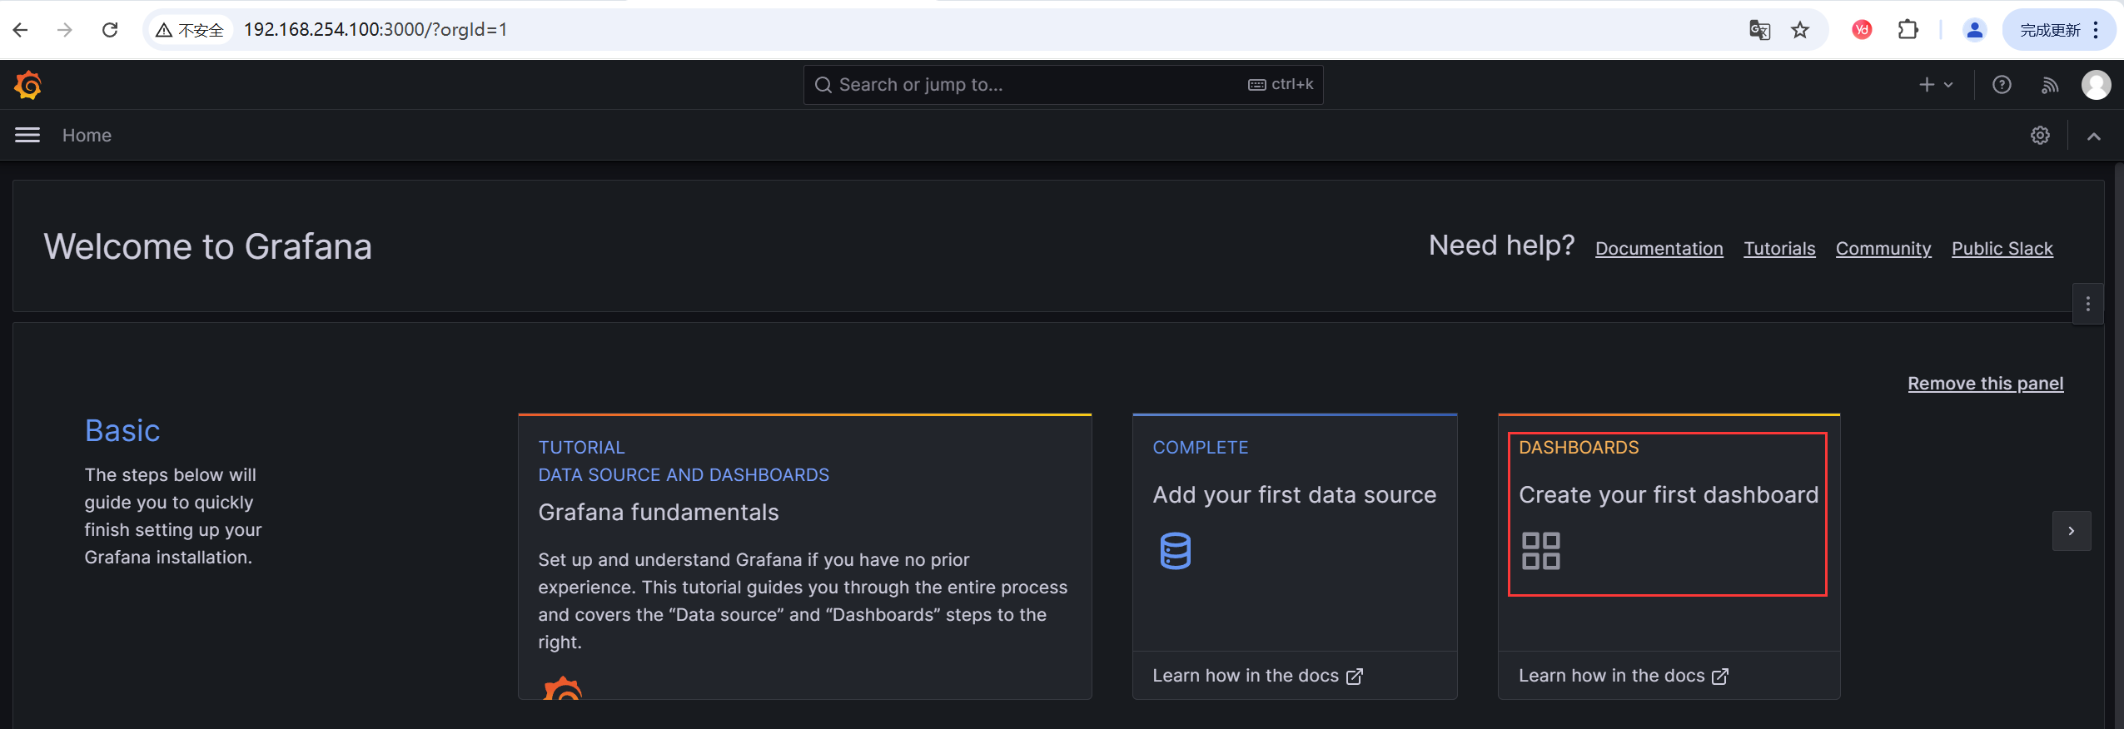The height and width of the screenshot is (729, 2124).
Task: Open the help question mark icon
Action: [2002, 85]
